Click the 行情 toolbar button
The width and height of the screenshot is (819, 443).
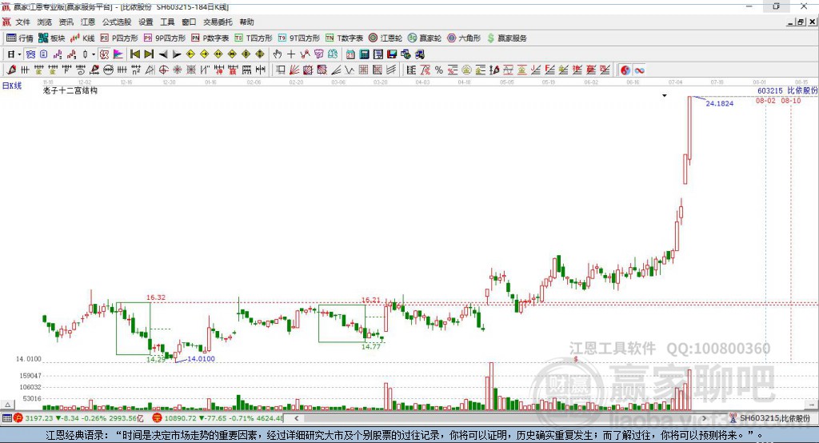(x=20, y=38)
